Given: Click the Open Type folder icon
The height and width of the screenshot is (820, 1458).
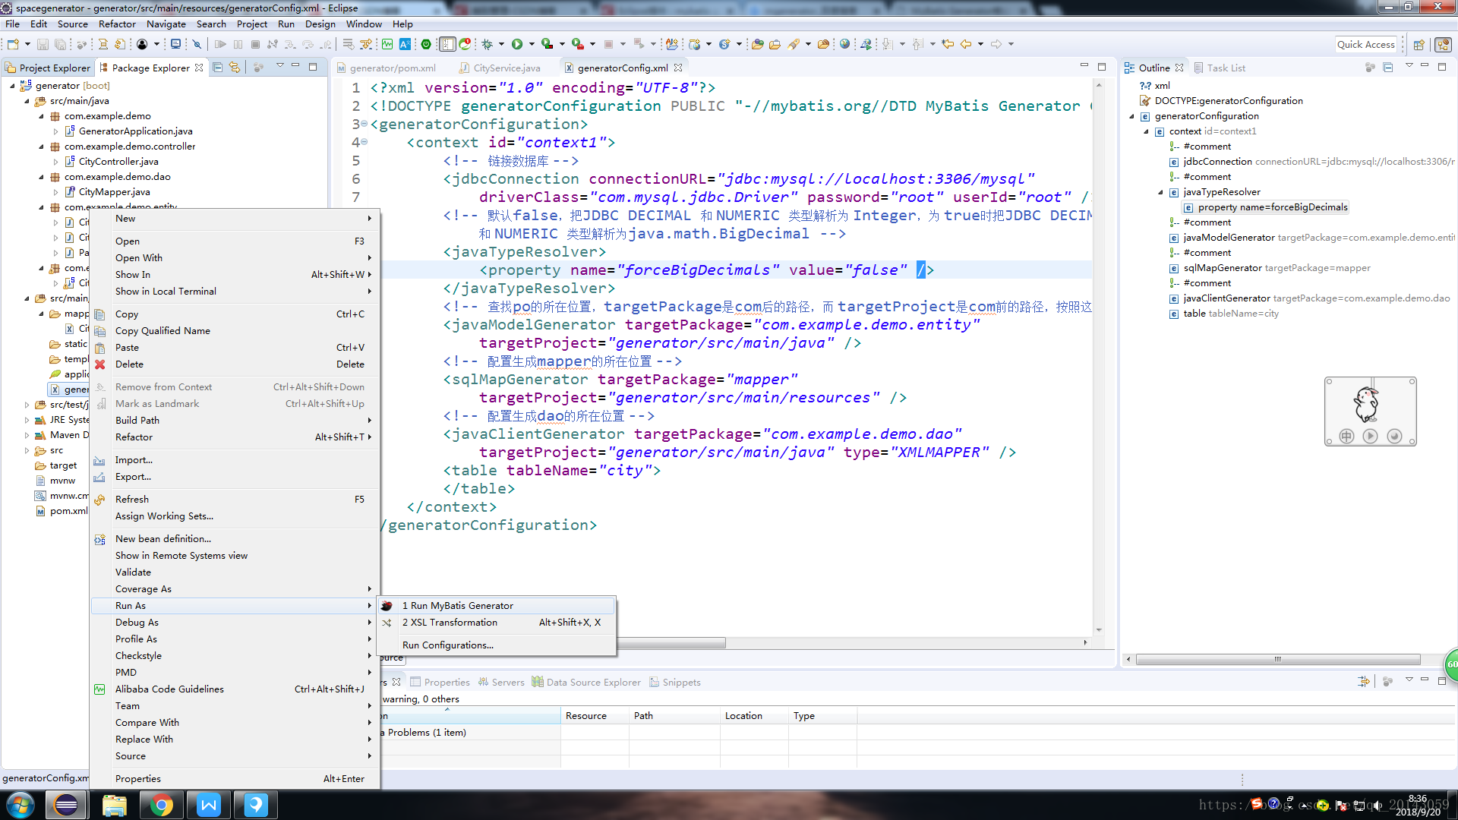Looking at the screenshot, I should (757, 44).
